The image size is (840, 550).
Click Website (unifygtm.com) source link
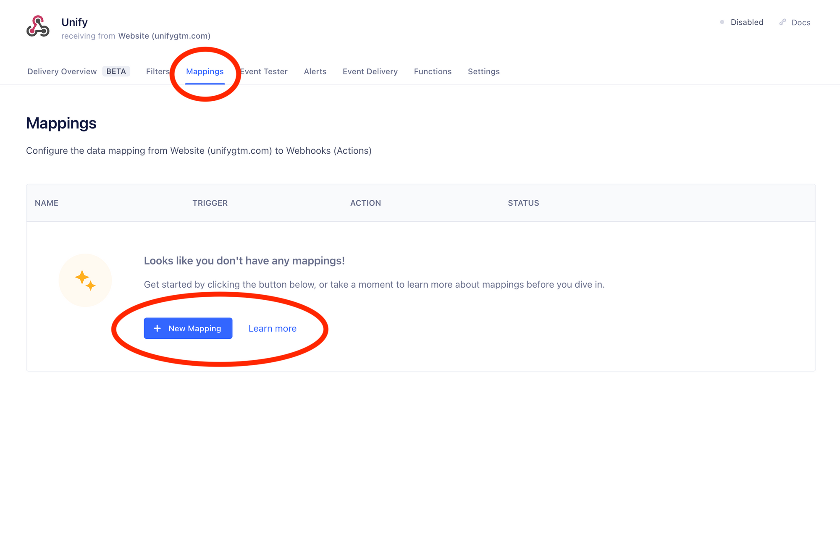164,36
